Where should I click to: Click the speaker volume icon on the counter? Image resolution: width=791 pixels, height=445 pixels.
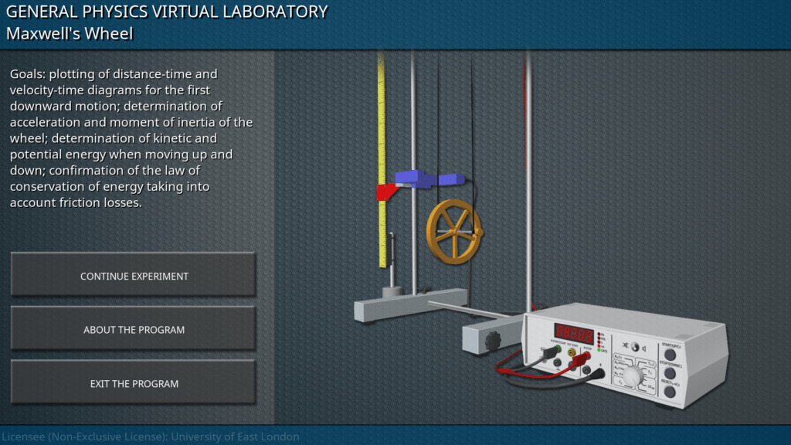click(645, 348)
